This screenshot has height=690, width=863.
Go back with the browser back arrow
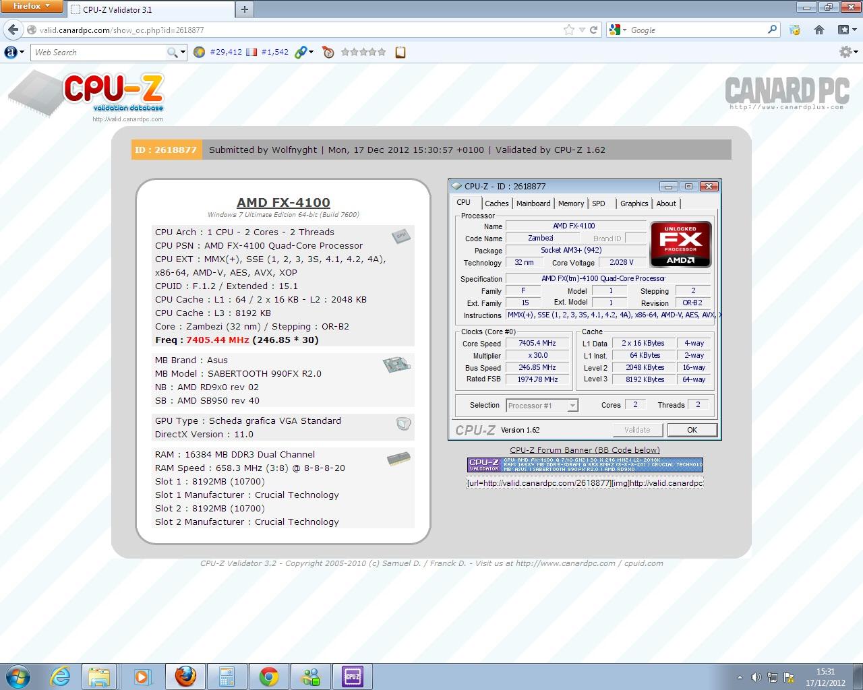(13, 30)
